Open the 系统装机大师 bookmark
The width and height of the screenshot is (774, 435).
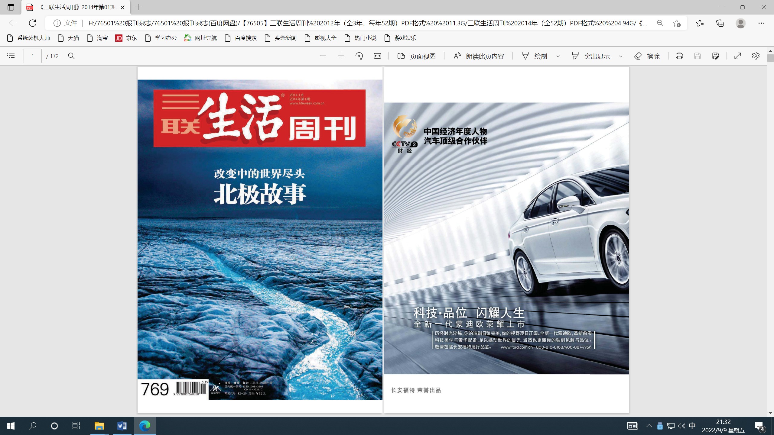(x=28, y=38)
